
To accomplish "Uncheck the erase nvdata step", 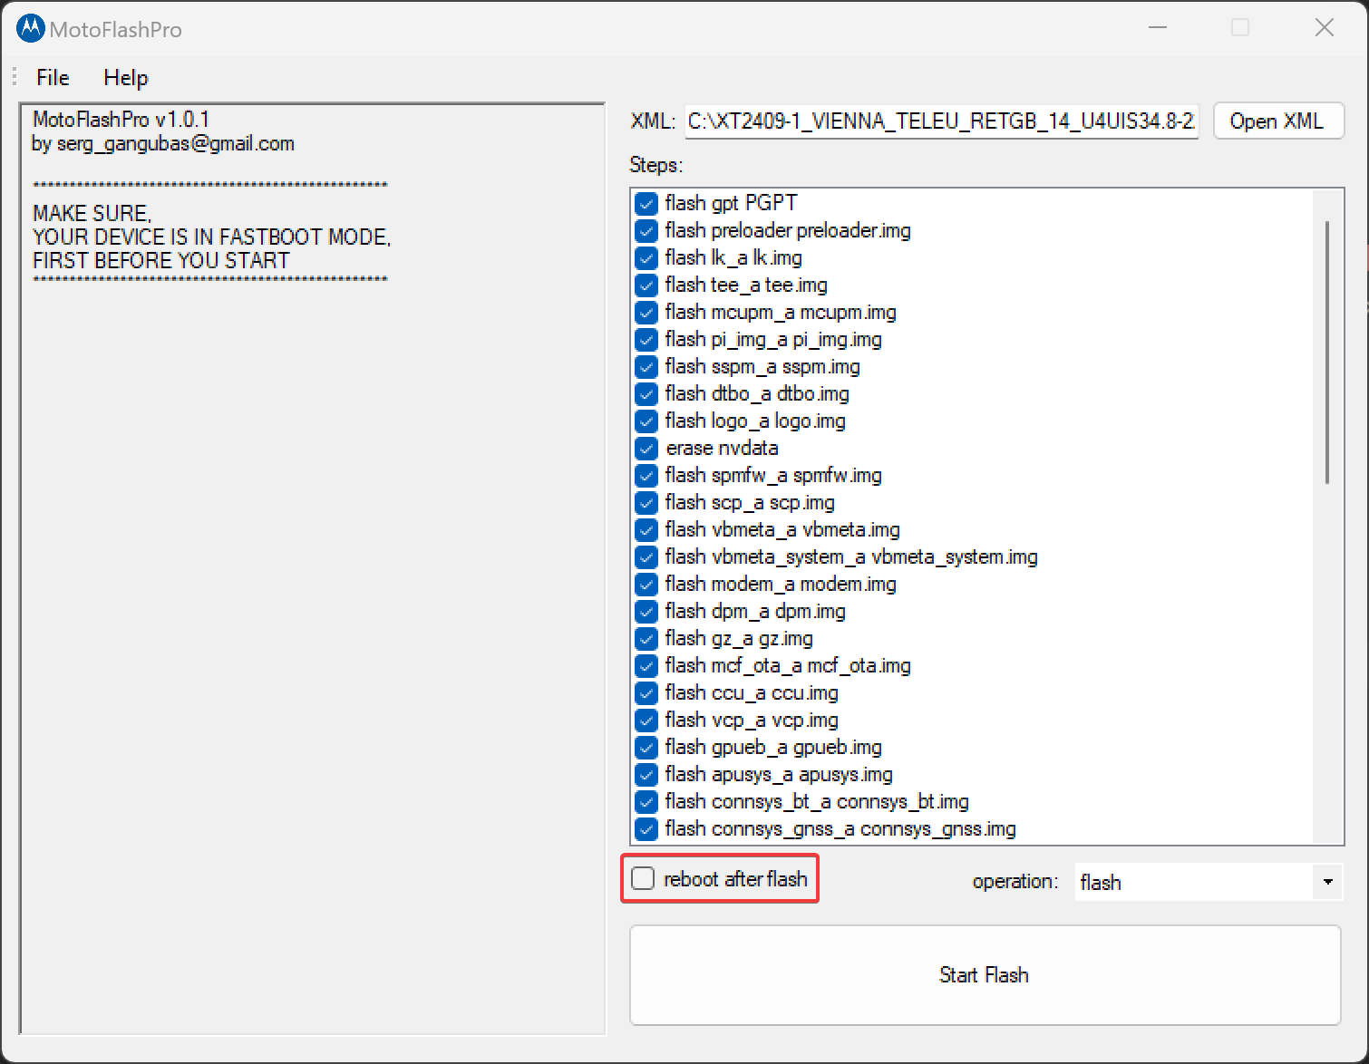I will pyautogui.click(x=646, y=449).
